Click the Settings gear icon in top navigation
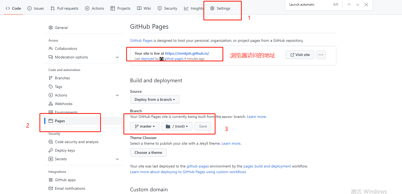 (212, 8)
